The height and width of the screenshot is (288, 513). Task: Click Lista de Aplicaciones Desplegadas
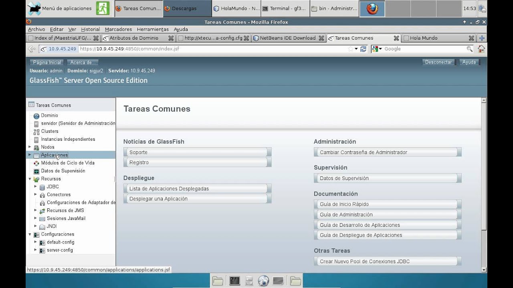[198, 189]
